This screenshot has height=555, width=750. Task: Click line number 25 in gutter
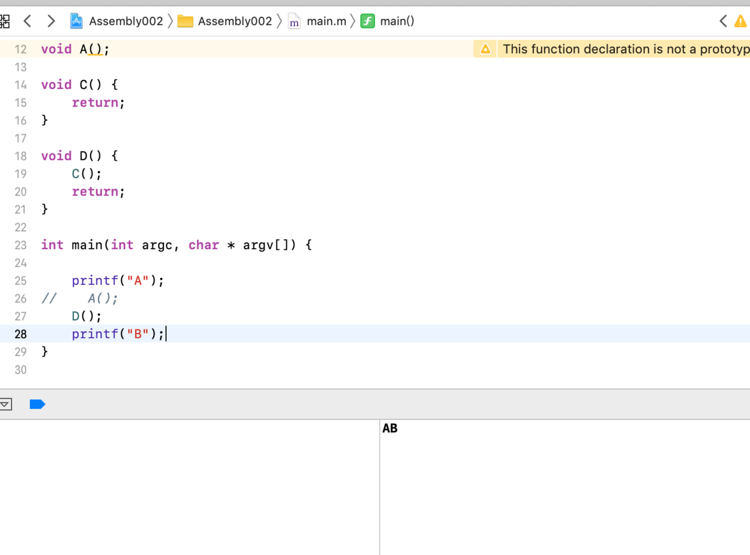tap(21, 281)
